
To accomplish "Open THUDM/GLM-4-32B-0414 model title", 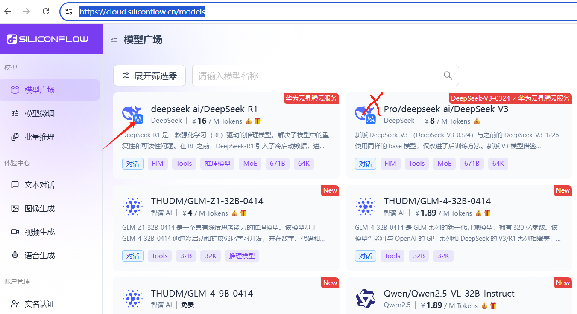I will (437, 201).
